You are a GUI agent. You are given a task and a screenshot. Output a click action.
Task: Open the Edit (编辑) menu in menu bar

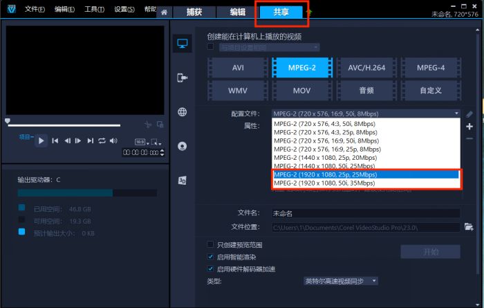click(x=64, y=9)
